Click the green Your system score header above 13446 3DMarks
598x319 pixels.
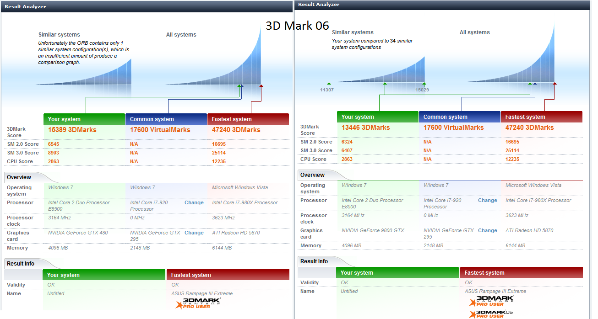point(378,117)
